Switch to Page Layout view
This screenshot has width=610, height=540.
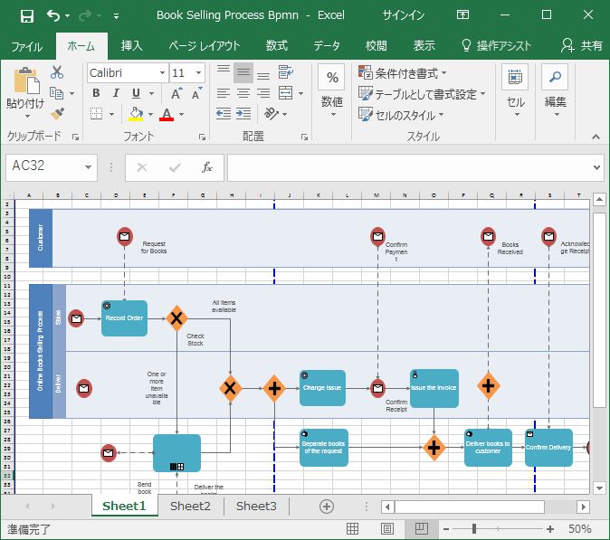[386, 528]
